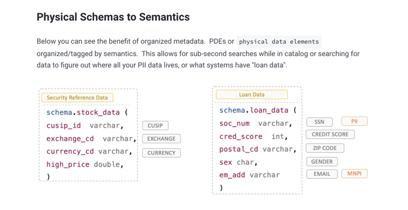Image resolution: width=408 pixels, height=210 pixels.
Task: Click the orange PII tag
Action: pyautogui.click(x=354, y=121)
